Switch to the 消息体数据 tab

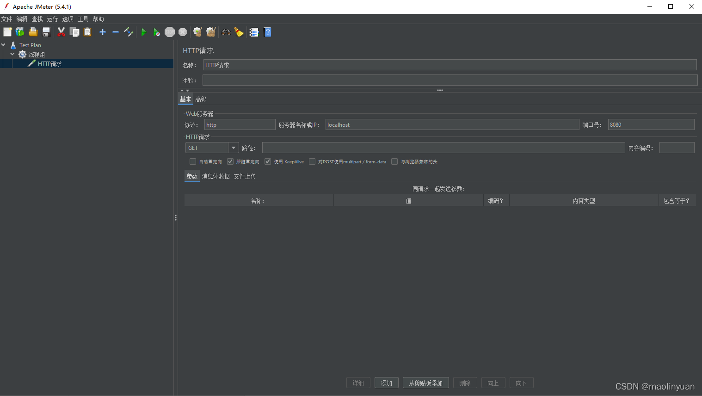[x=216, y=176]
